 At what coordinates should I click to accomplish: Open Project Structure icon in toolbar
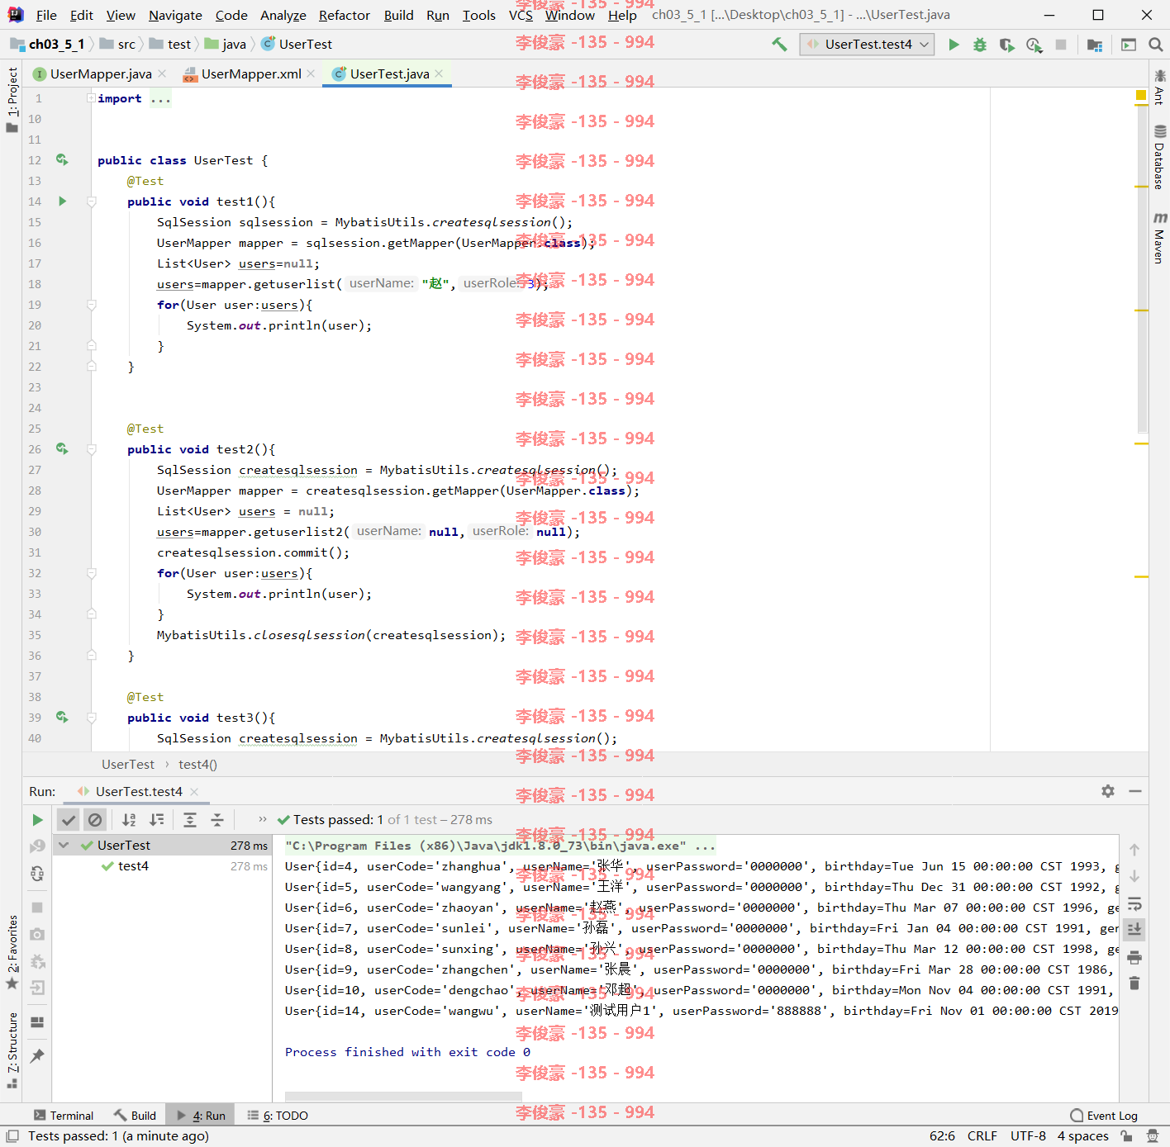[1095, 45]
